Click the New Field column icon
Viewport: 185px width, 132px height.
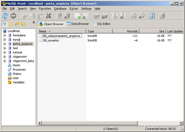point(115,16)
